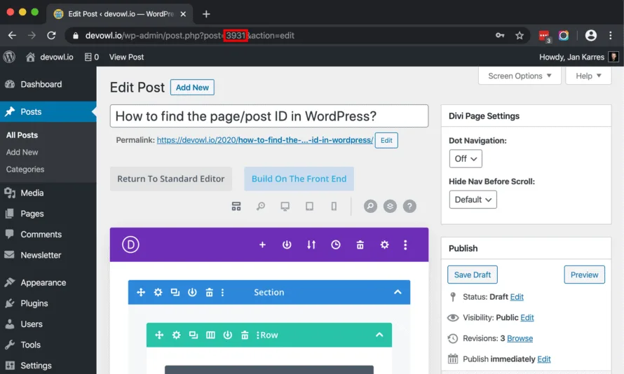
Task: Change Row column structure icon
Action: (x=210, y=335)
